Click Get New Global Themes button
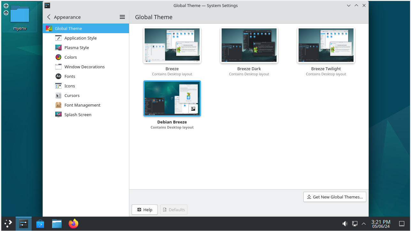This screenshot has height=231, width=411. click(335, 197)
